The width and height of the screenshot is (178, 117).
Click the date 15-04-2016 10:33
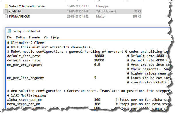coord(78,6)
